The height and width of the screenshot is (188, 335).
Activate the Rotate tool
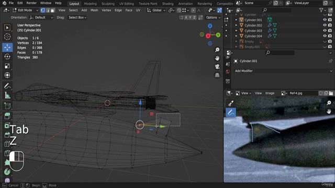pos(7,57)
